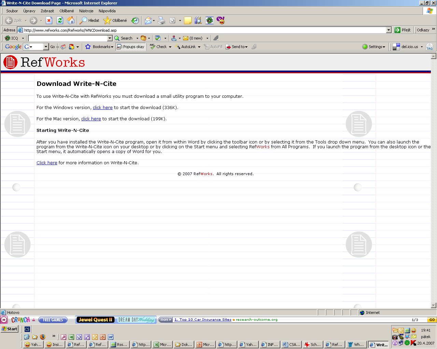Click the page scrollbar down arrow
This screenshot has height=349, width=437.
click(434, 305)
